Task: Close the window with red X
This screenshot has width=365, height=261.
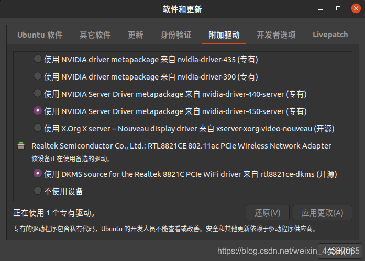Action: point(356,8)
